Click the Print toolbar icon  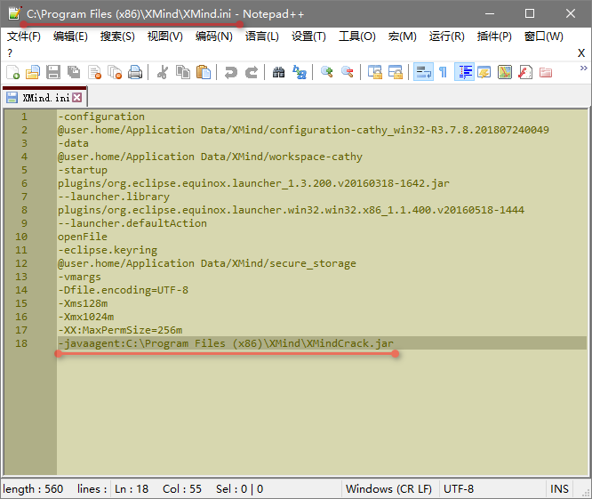(135, 72)
